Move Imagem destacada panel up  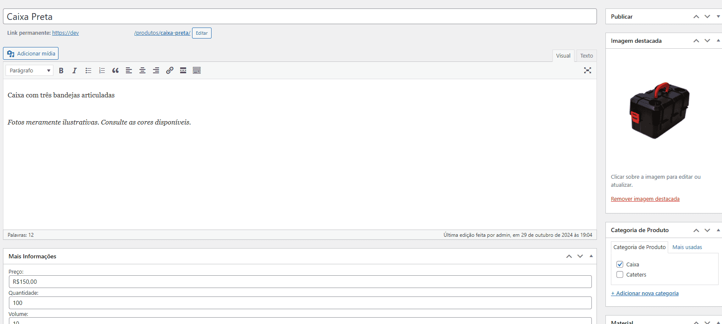(696, 41)
